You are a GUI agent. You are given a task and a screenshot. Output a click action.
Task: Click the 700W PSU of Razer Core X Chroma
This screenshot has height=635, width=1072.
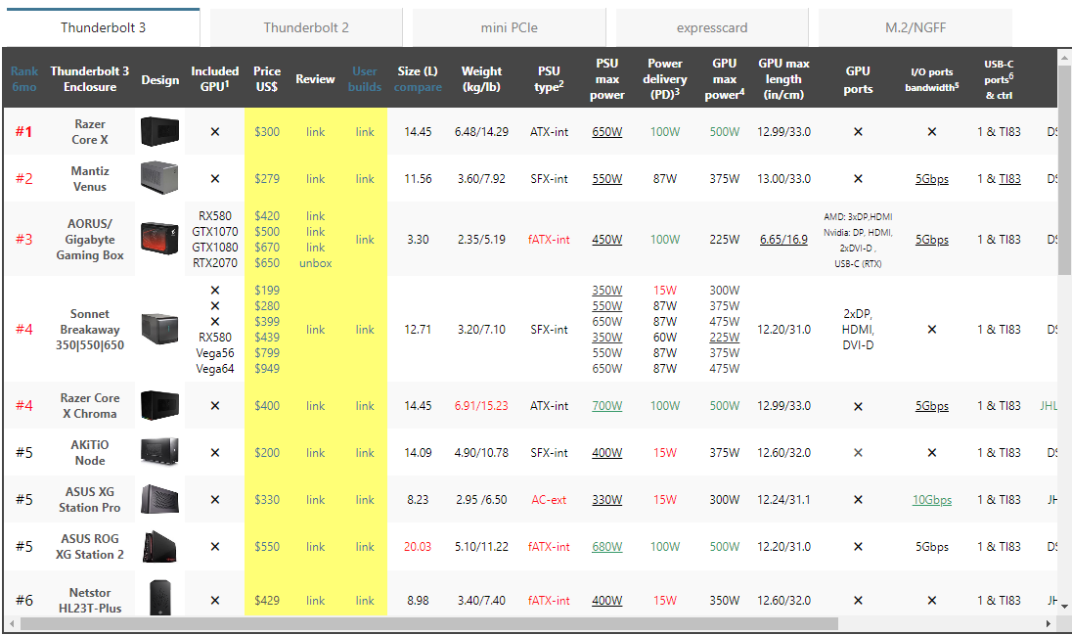coord(607,406)
